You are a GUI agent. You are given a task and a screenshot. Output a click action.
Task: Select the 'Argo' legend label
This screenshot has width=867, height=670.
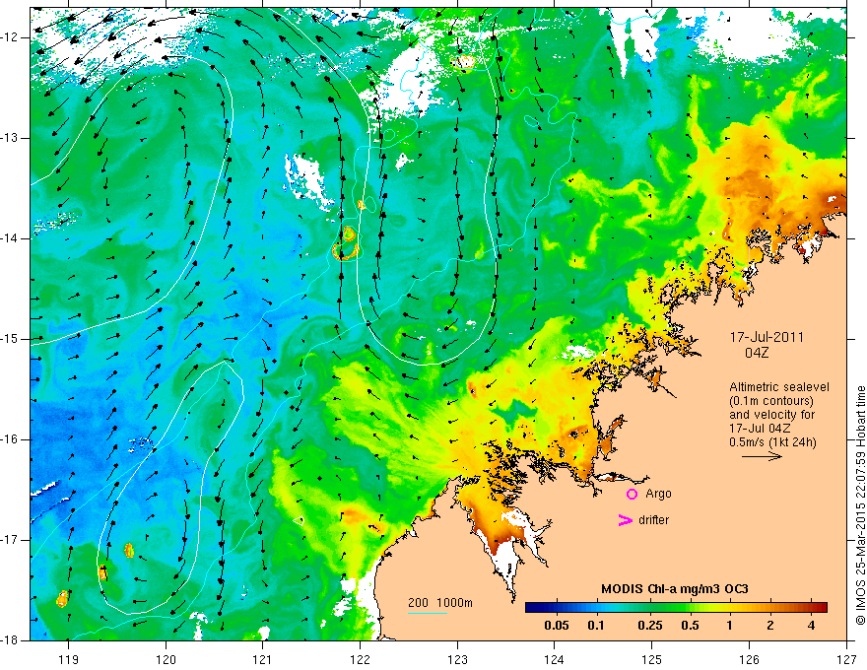658,494
